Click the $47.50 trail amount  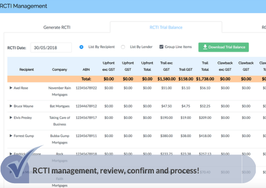166,106
